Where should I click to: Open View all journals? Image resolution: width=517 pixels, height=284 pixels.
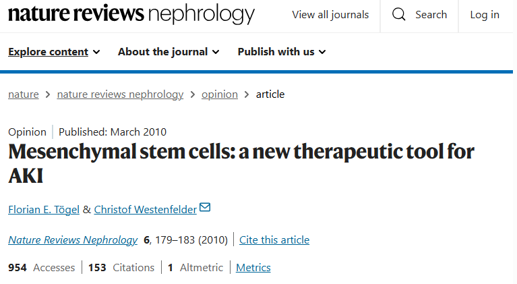click(x=330, y=15)
